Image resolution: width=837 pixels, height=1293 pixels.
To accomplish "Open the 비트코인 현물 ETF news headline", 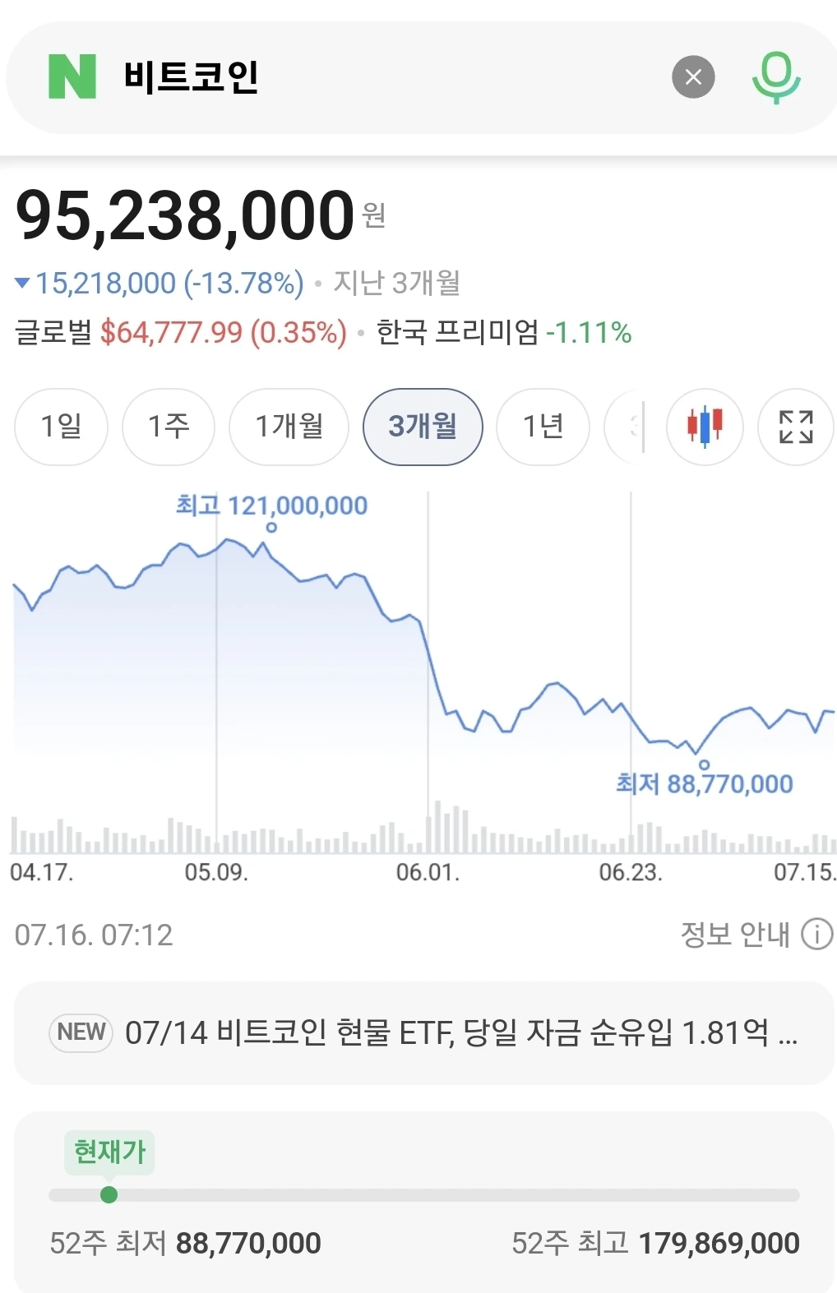I will [x=461, y=1032].
